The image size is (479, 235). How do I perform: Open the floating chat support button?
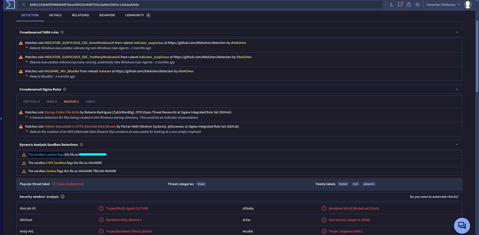coord(462,225)
